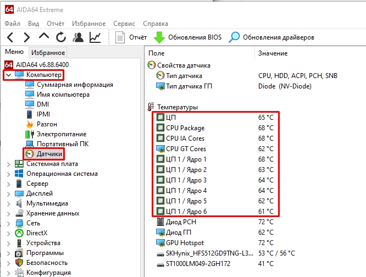Screen dimensions: 366x277
Task: Expand the Операционная система node
Action: coord(8,174)
